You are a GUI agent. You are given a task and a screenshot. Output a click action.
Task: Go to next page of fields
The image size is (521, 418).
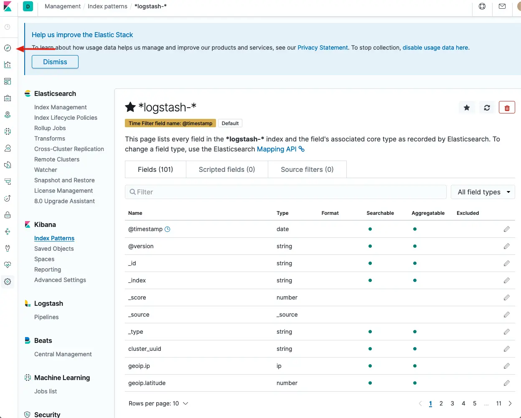click(x=510, y=403)
